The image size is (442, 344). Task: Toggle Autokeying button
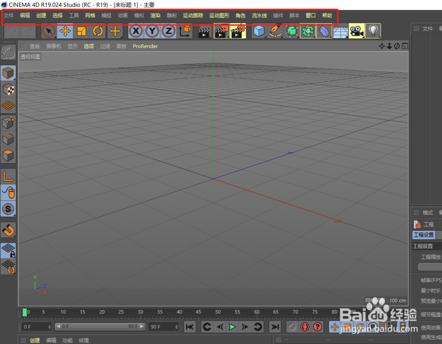tap(305, 327)
